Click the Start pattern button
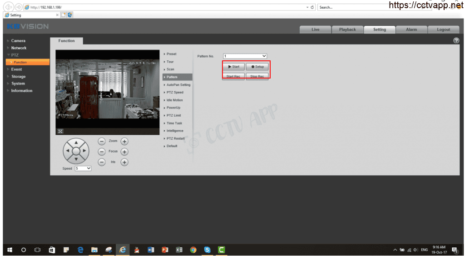Image resolution: width=465 pixels, height=256 pixels. pyautogui.click(x=233, y=67)
